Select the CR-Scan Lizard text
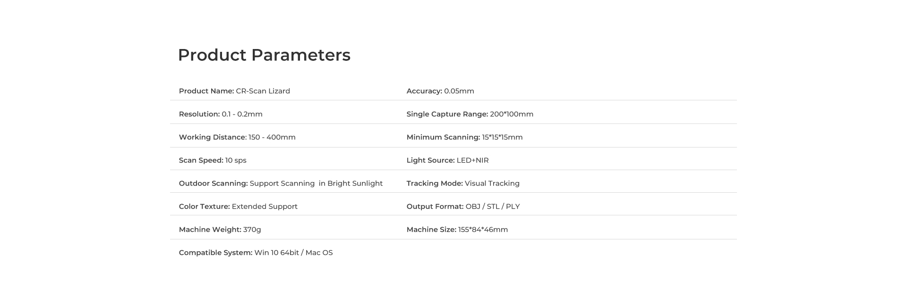Viewport: 907px width, 303px height. (263, 91)
